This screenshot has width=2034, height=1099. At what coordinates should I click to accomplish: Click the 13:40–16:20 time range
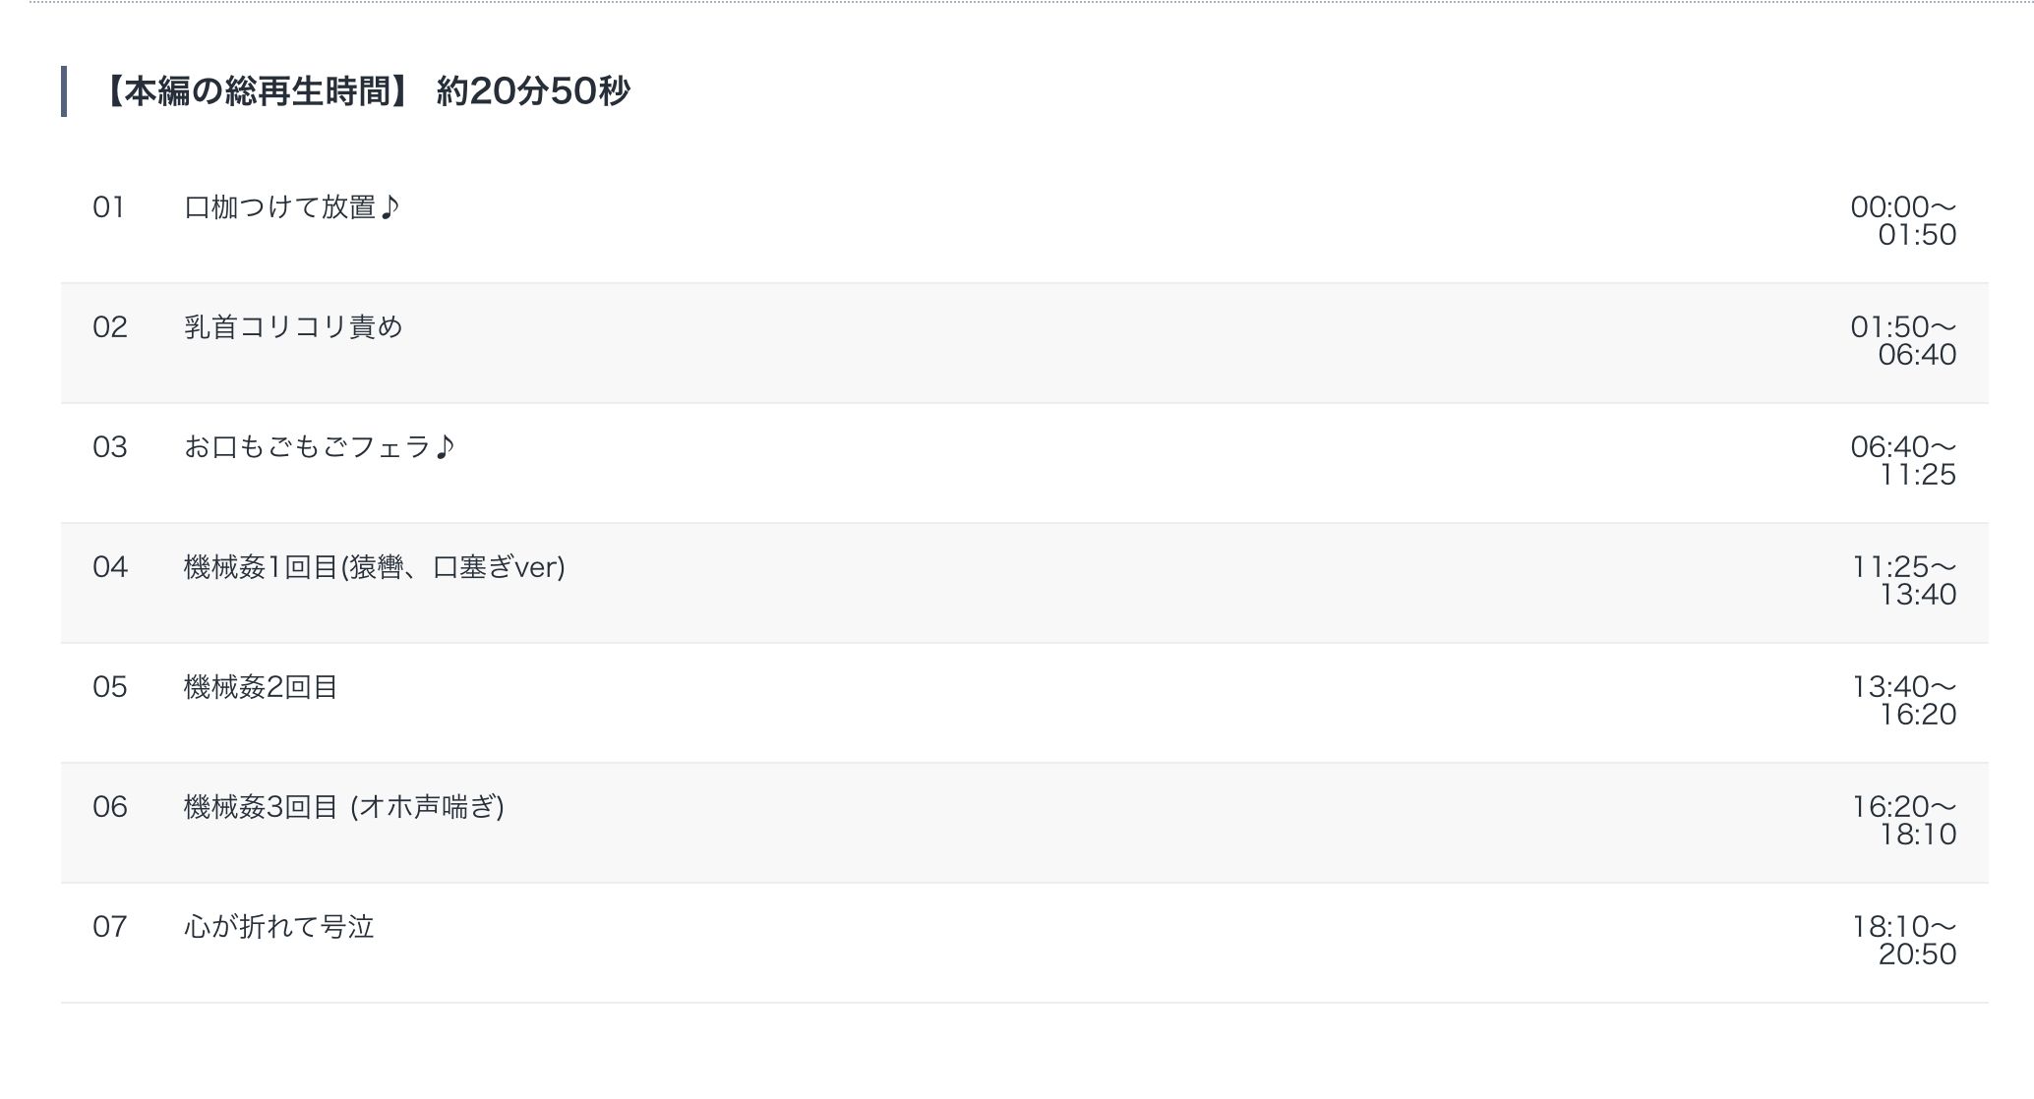pos(1904,701)
